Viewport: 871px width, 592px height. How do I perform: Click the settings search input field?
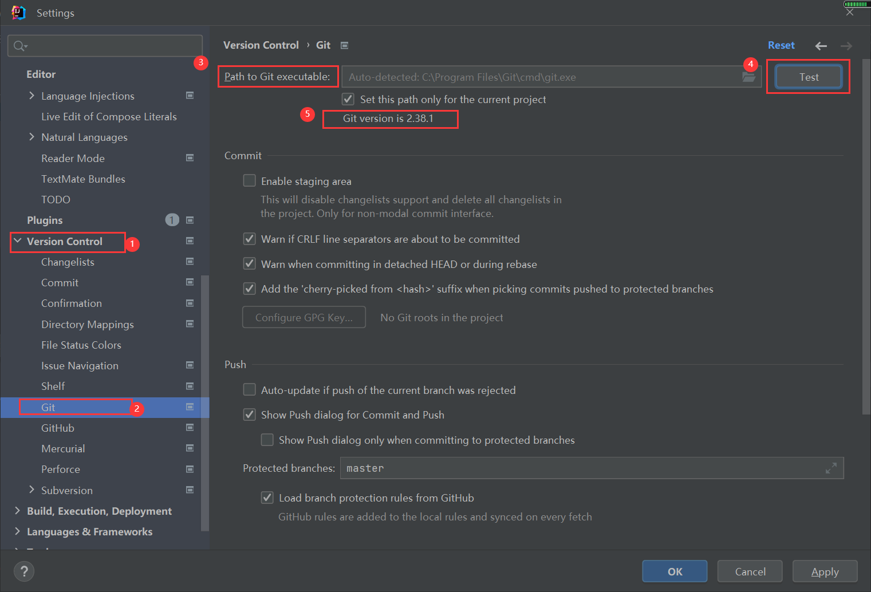pos(105,46)
